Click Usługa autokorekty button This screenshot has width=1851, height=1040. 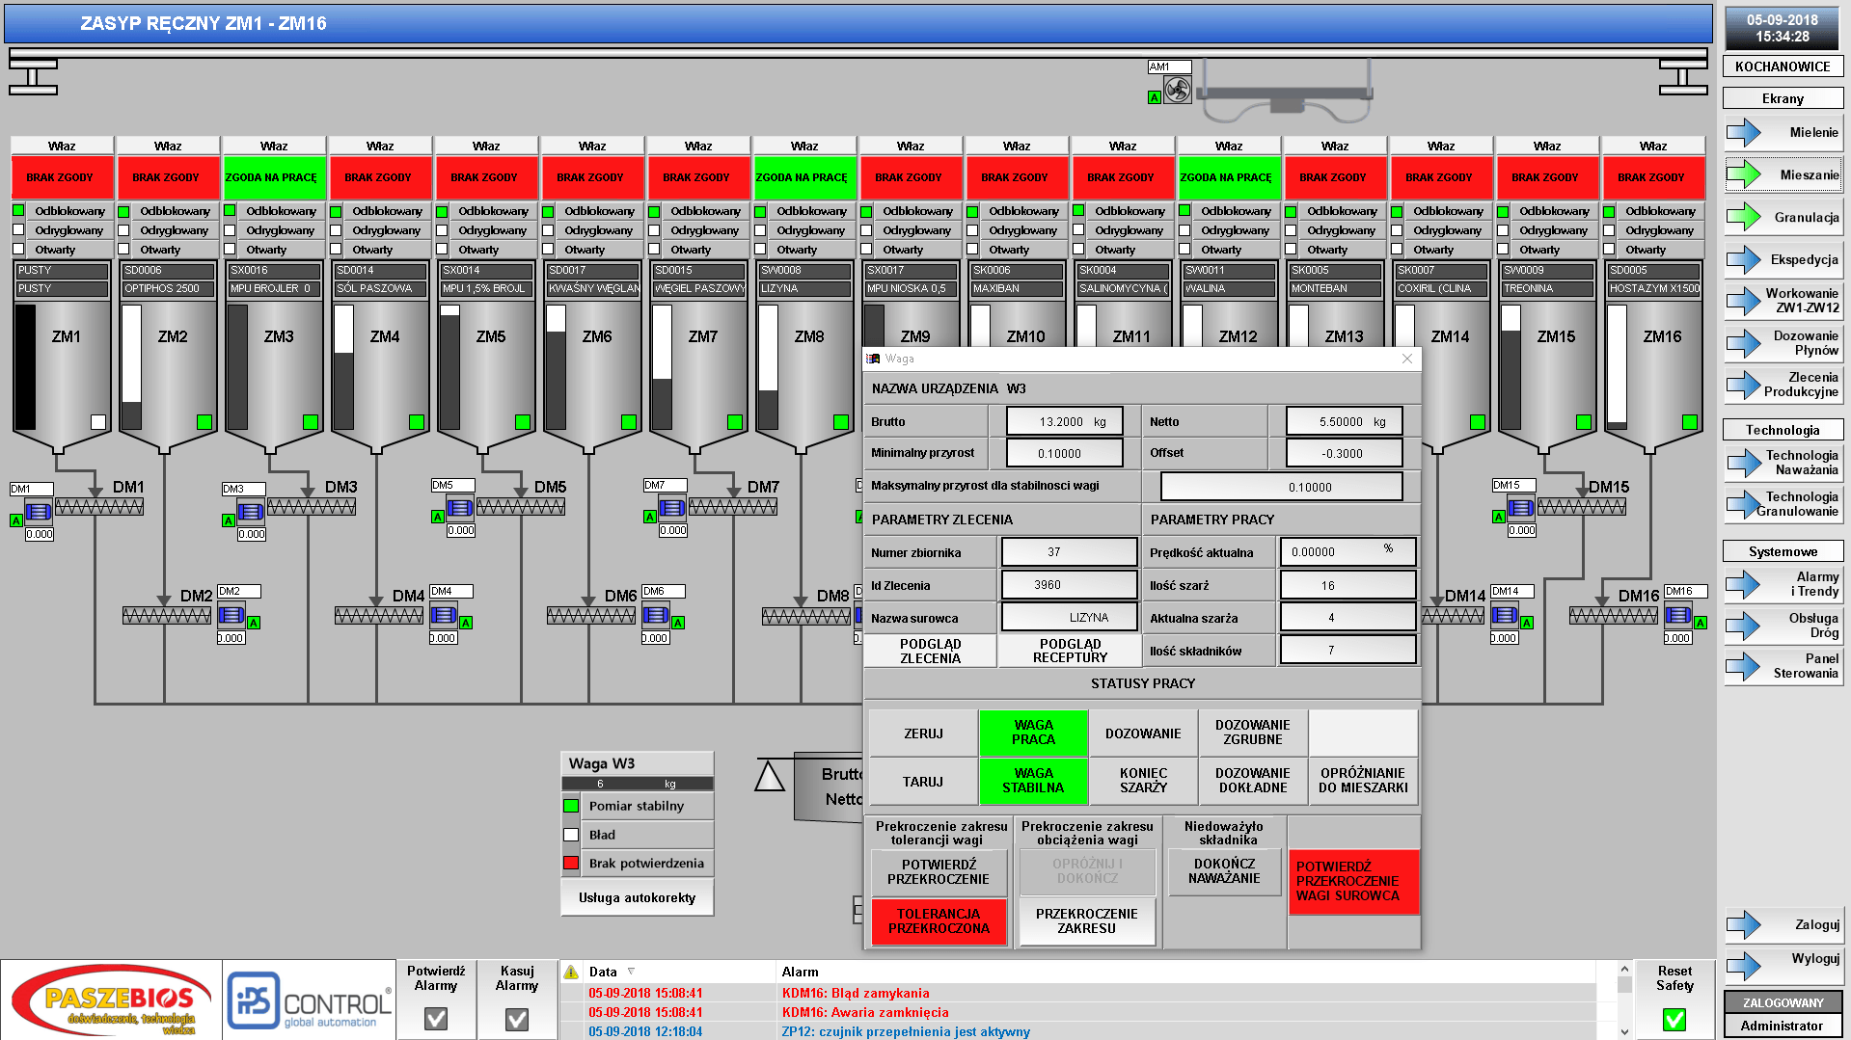pos(637,897)
